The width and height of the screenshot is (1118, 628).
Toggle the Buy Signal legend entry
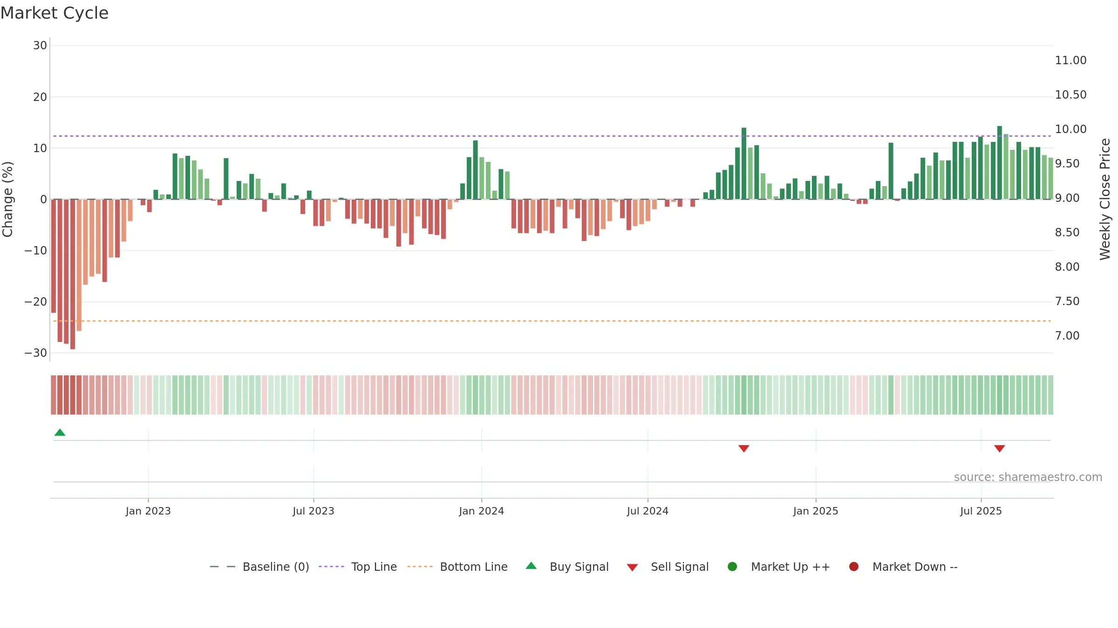point(567,567)
